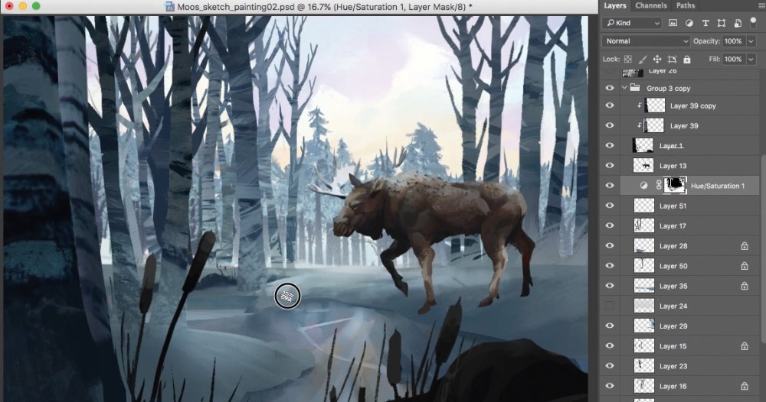766x402 pixels.
Task: Click the Lock all padlock icon
Action: [687, 59]
